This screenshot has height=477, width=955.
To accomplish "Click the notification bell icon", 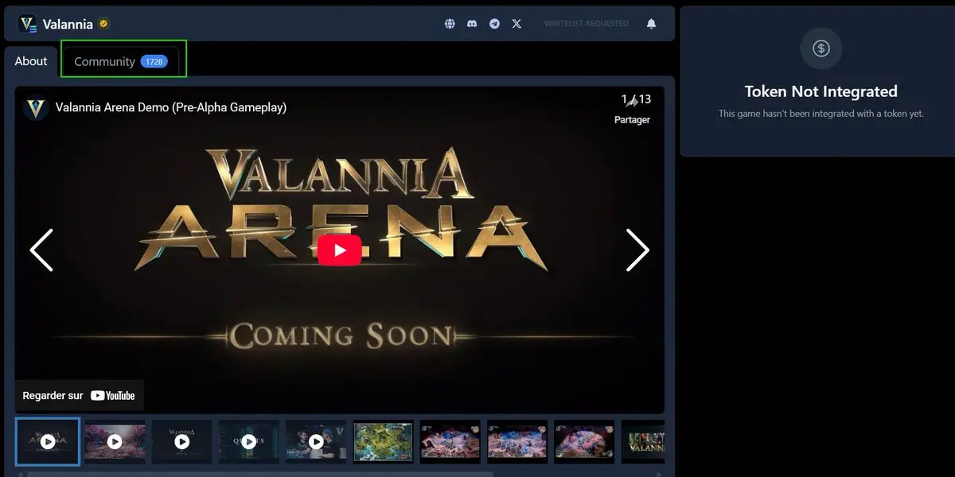I will click(651, 24).
